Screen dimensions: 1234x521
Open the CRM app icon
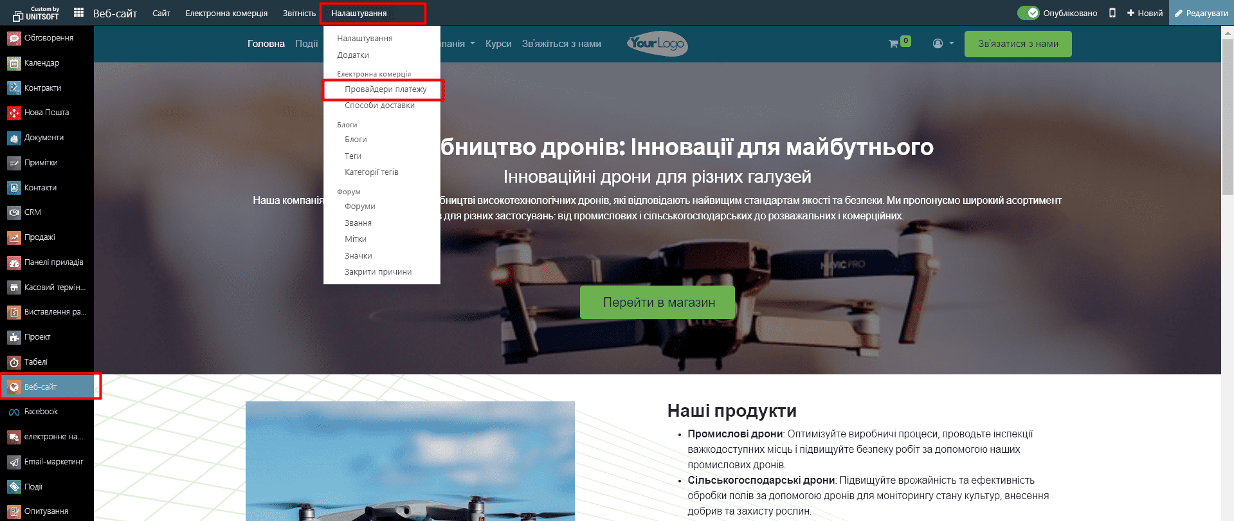[x=14, y=213]
